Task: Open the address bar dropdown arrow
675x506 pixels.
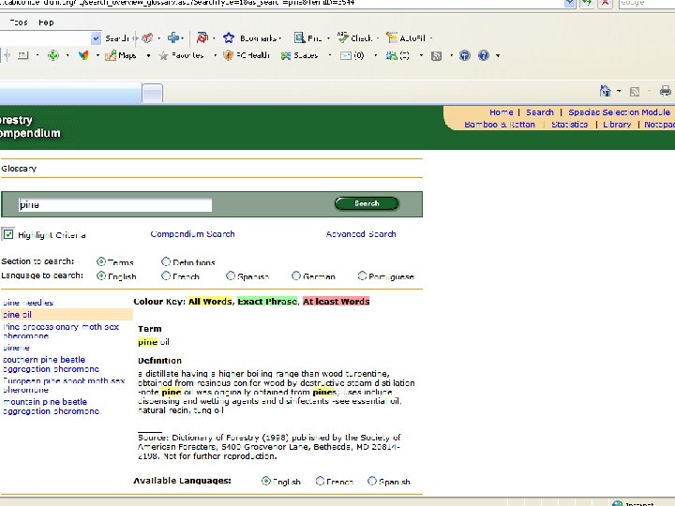Action: (570, 3)
